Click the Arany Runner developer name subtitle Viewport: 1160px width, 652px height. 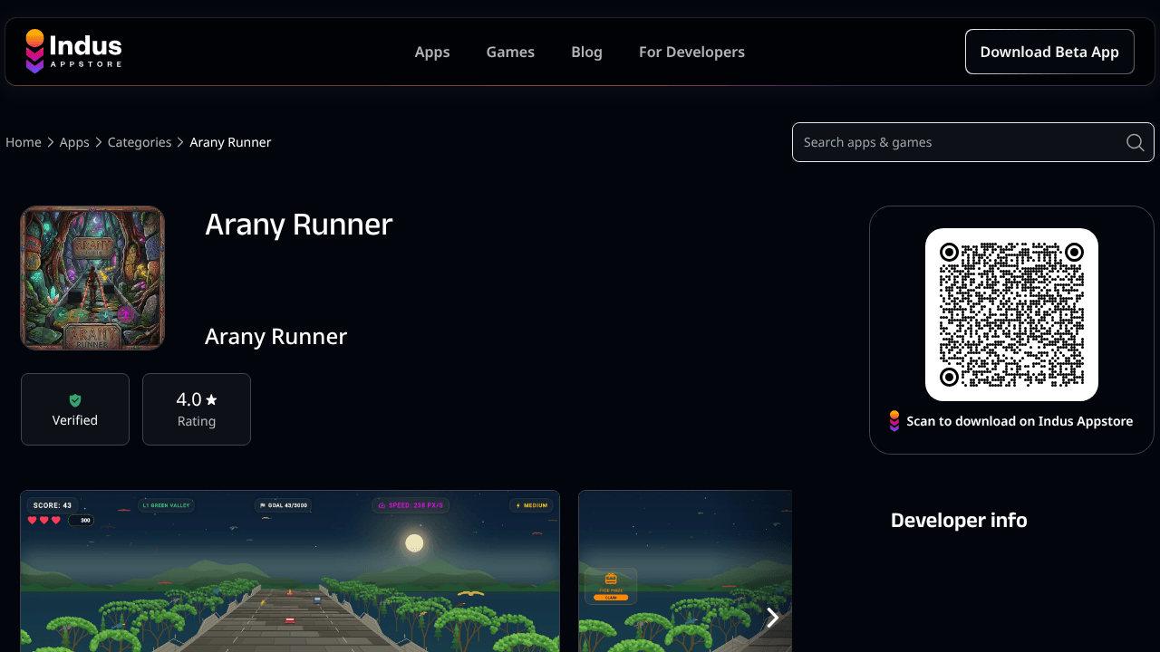coord(275,337)
